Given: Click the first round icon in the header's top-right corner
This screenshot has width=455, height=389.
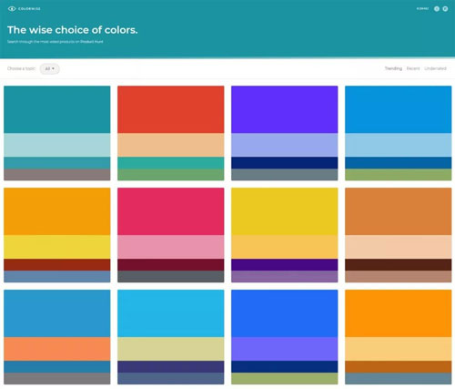Looking at the screenshot, I should (x=437, y=9).
